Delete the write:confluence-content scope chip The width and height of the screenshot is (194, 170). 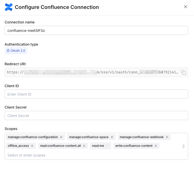[156, 146]
